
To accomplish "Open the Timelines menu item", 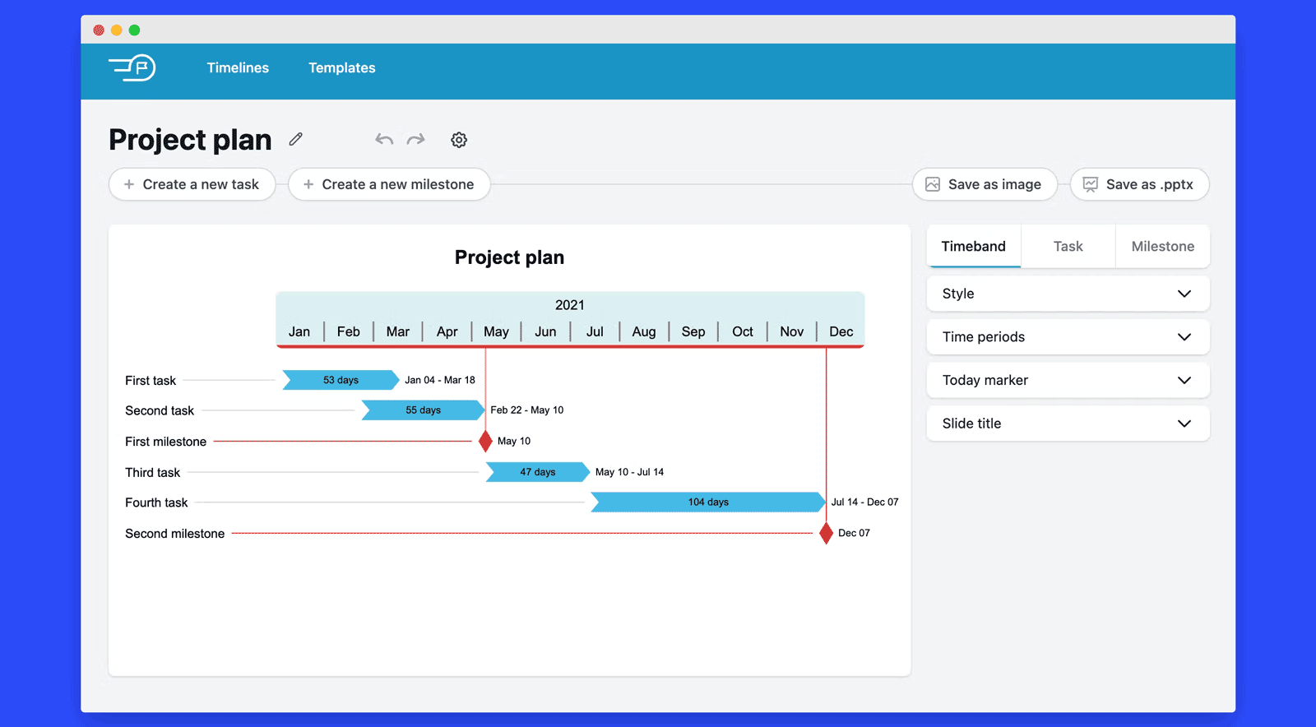I will click(238, 68).
